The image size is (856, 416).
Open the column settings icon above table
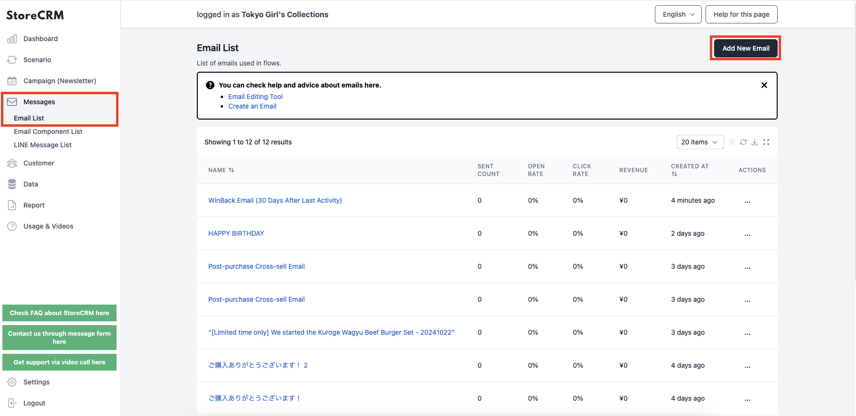pos(732,142)
